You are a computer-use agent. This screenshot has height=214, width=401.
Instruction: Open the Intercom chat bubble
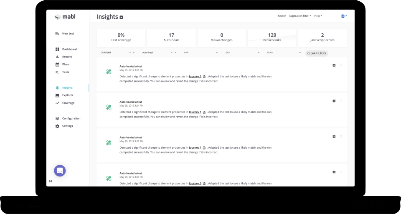(x=60, y=171)
